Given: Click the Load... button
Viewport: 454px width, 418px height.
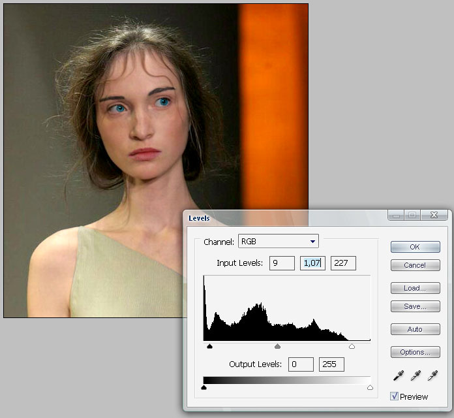Looking at the screenshot, I should point(416,288).
